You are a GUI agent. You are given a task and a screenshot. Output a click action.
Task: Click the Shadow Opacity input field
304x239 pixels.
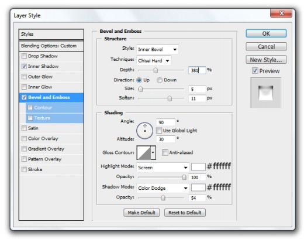pyautogui.click(x=197, y=198)
